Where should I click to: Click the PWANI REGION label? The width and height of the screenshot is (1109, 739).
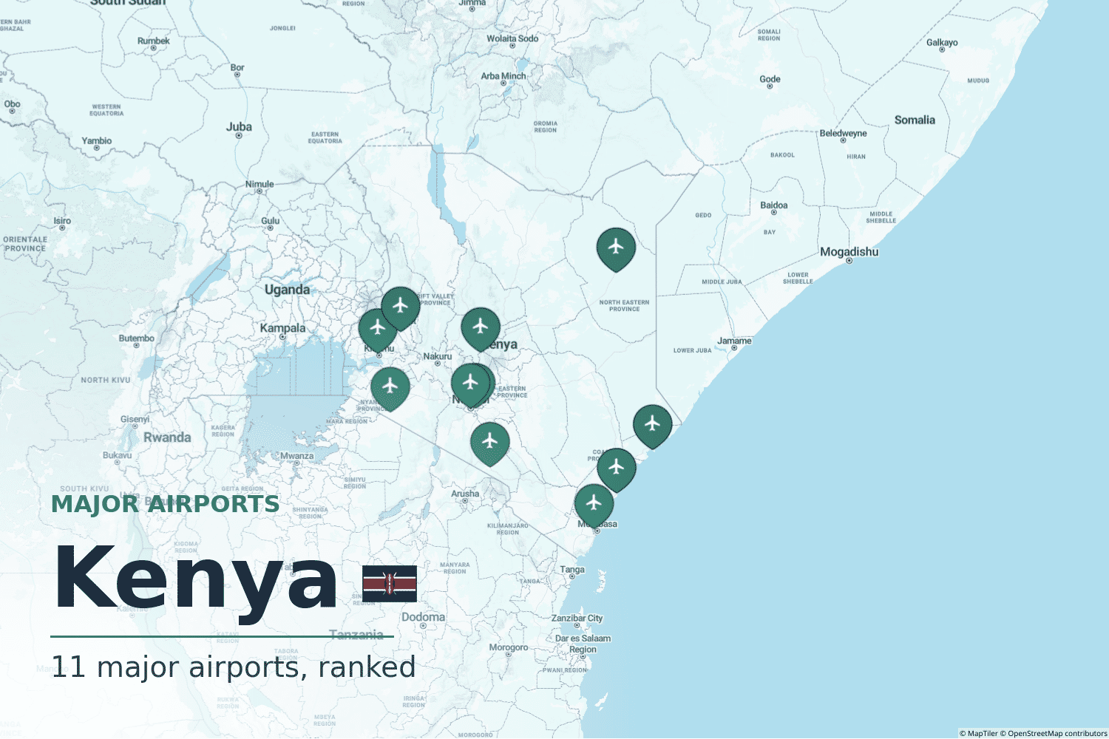click(565, 670)
